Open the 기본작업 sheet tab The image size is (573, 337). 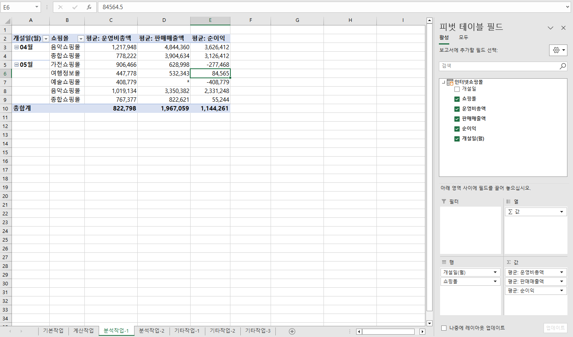[53, 331]
